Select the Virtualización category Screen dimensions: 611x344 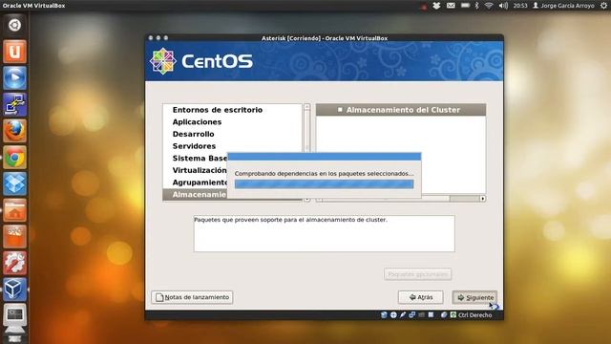tap(200, 170)
